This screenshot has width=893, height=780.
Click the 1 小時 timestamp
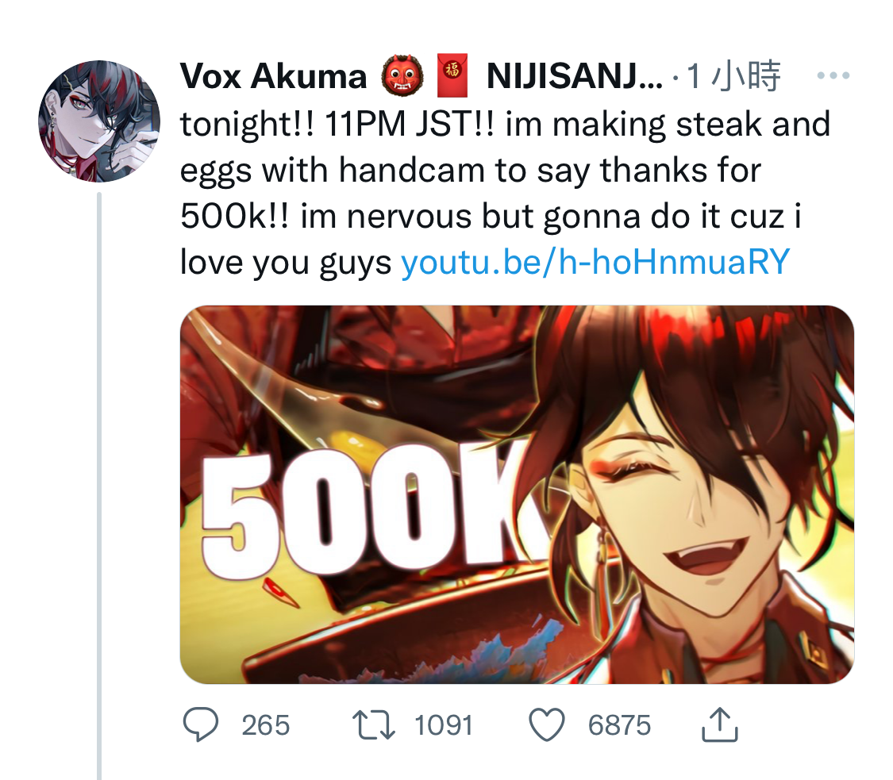tap(733, 75)
